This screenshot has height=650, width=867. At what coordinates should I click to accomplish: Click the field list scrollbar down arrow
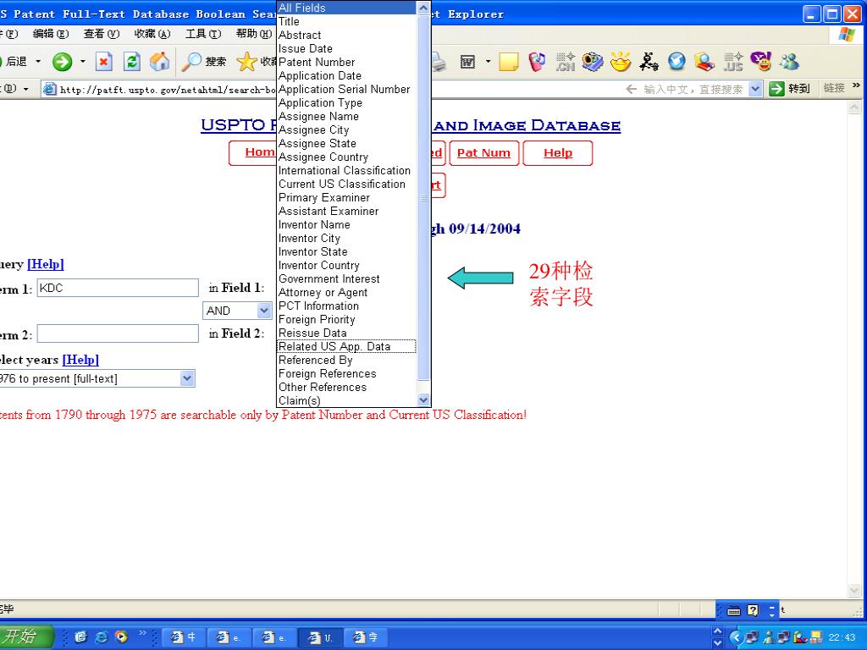[423, 400]
